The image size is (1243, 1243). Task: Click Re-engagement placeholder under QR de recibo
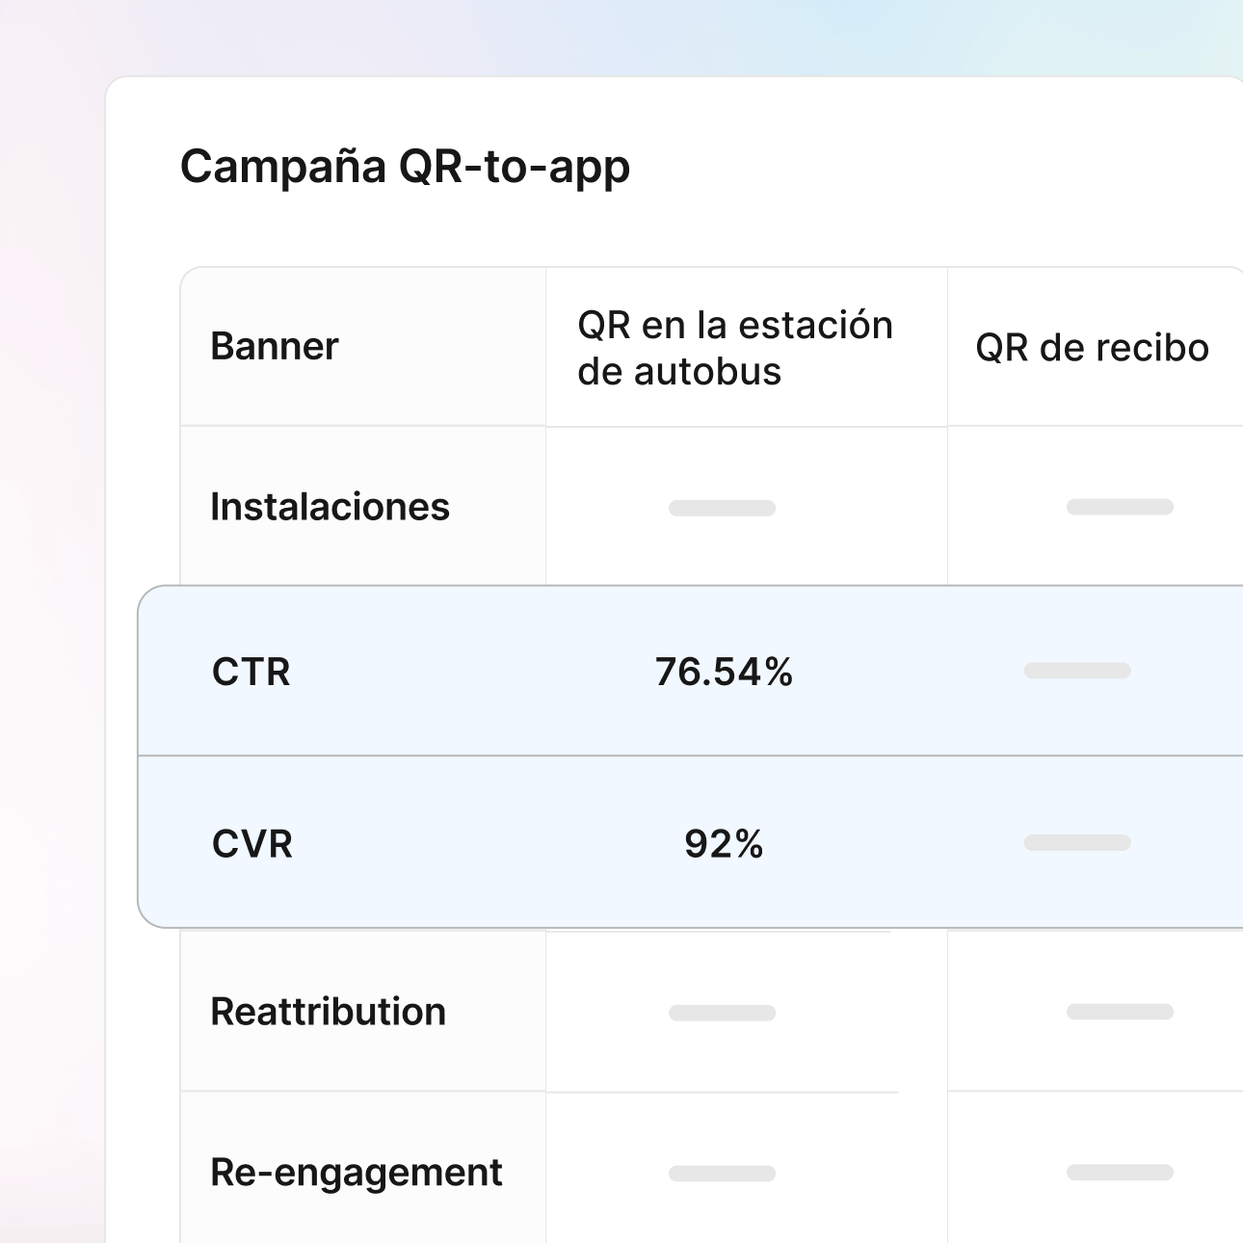1120,1173
